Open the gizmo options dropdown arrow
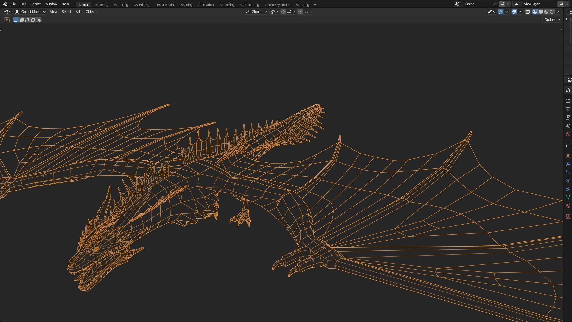Screen dimensions: 572x322 pos(506,12)
